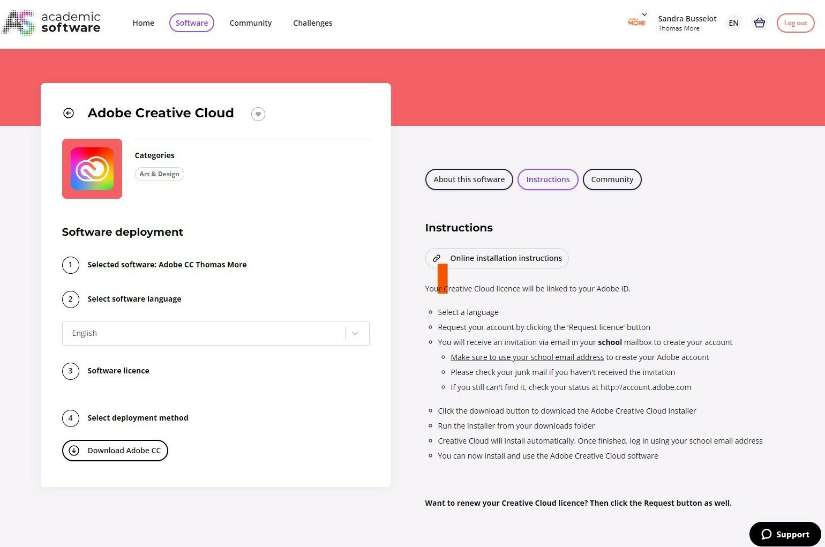Click the Thomas More institution logo
Screen dimensions: 825x547
coord(636,22)
